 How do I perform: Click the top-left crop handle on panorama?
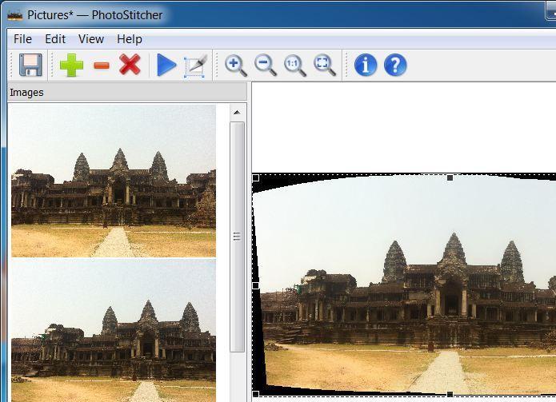pyautogui.click(x=256, y=177)
